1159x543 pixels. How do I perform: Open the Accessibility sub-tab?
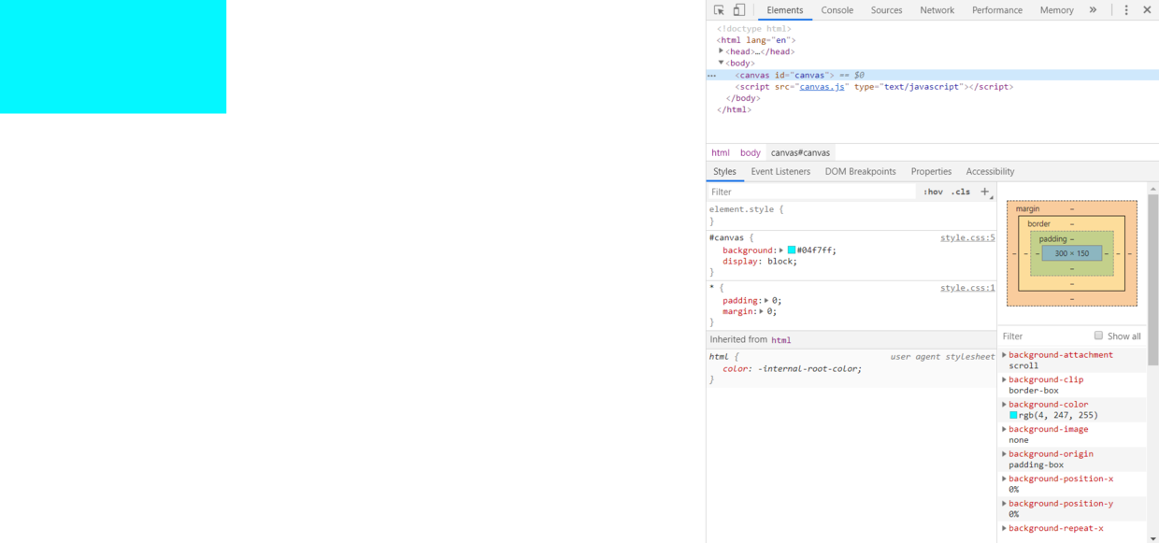pos(990,171)
